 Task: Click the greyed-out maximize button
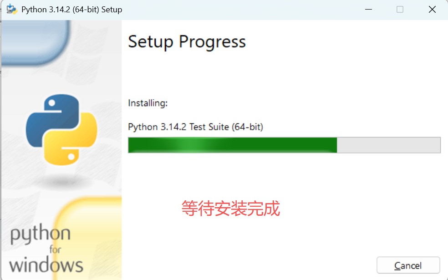coord(400,9)
